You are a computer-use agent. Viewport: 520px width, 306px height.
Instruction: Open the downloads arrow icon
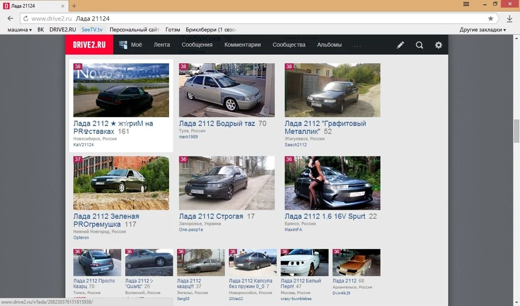[510, 18]
